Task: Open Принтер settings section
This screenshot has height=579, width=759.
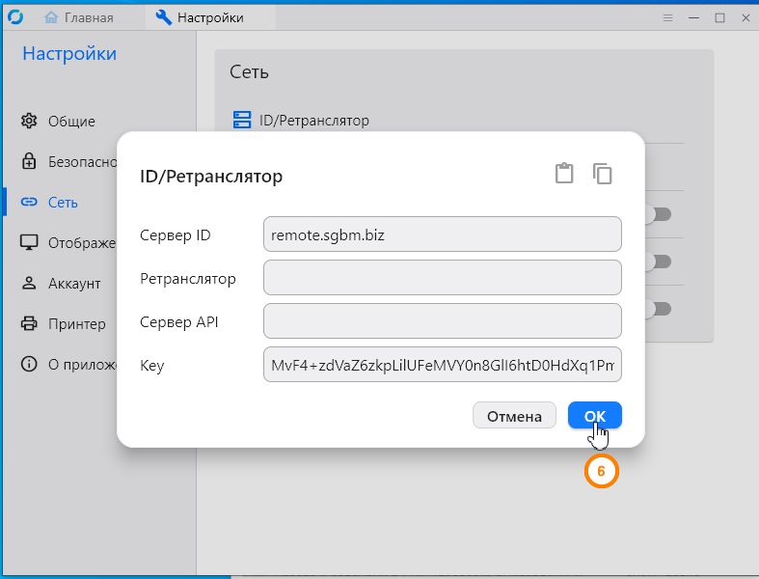Action: pos(61,323)
